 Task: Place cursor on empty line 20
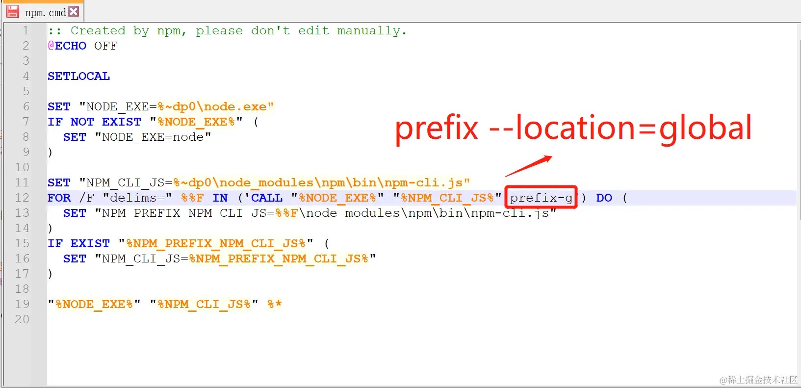[422, 319]
